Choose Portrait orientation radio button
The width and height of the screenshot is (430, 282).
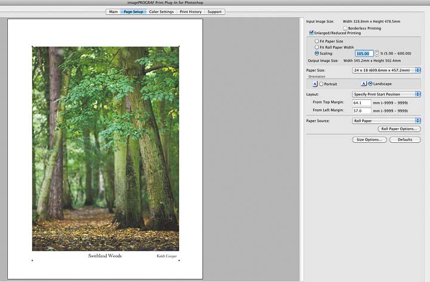click(x=321, y=84)
